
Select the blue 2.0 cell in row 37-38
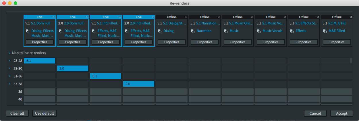[139, 84]
